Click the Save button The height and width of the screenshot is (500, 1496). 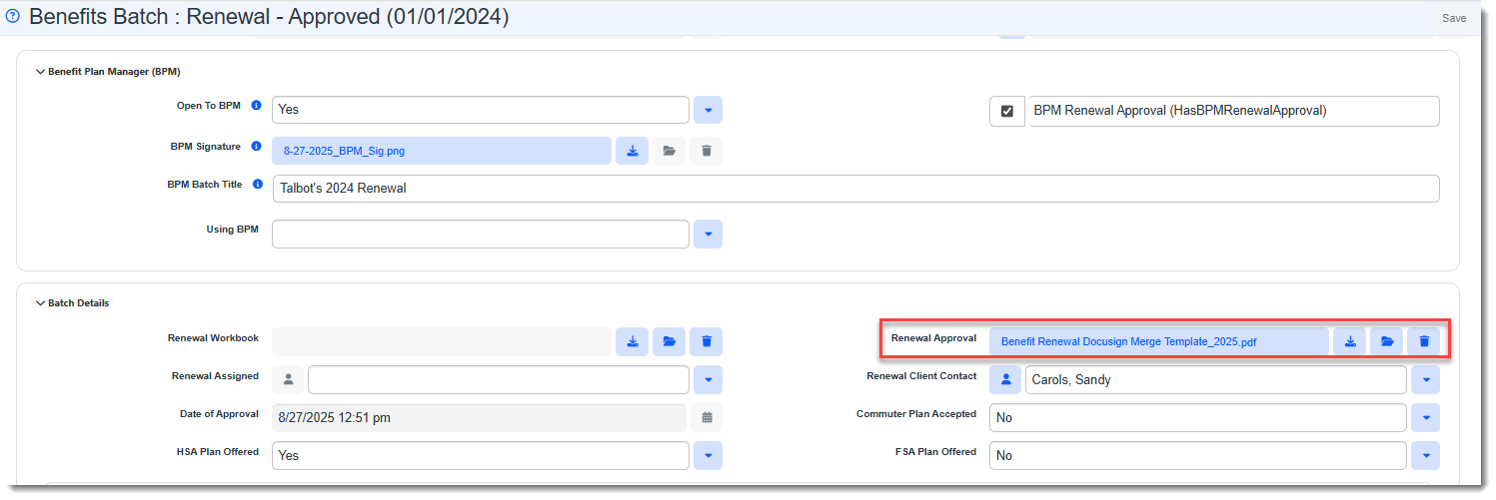(x=1453, y=18)
